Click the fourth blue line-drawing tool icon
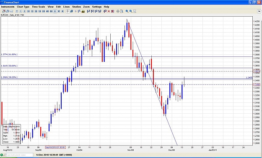The width and height of the screenshot is (262, 158). point(100,11)
